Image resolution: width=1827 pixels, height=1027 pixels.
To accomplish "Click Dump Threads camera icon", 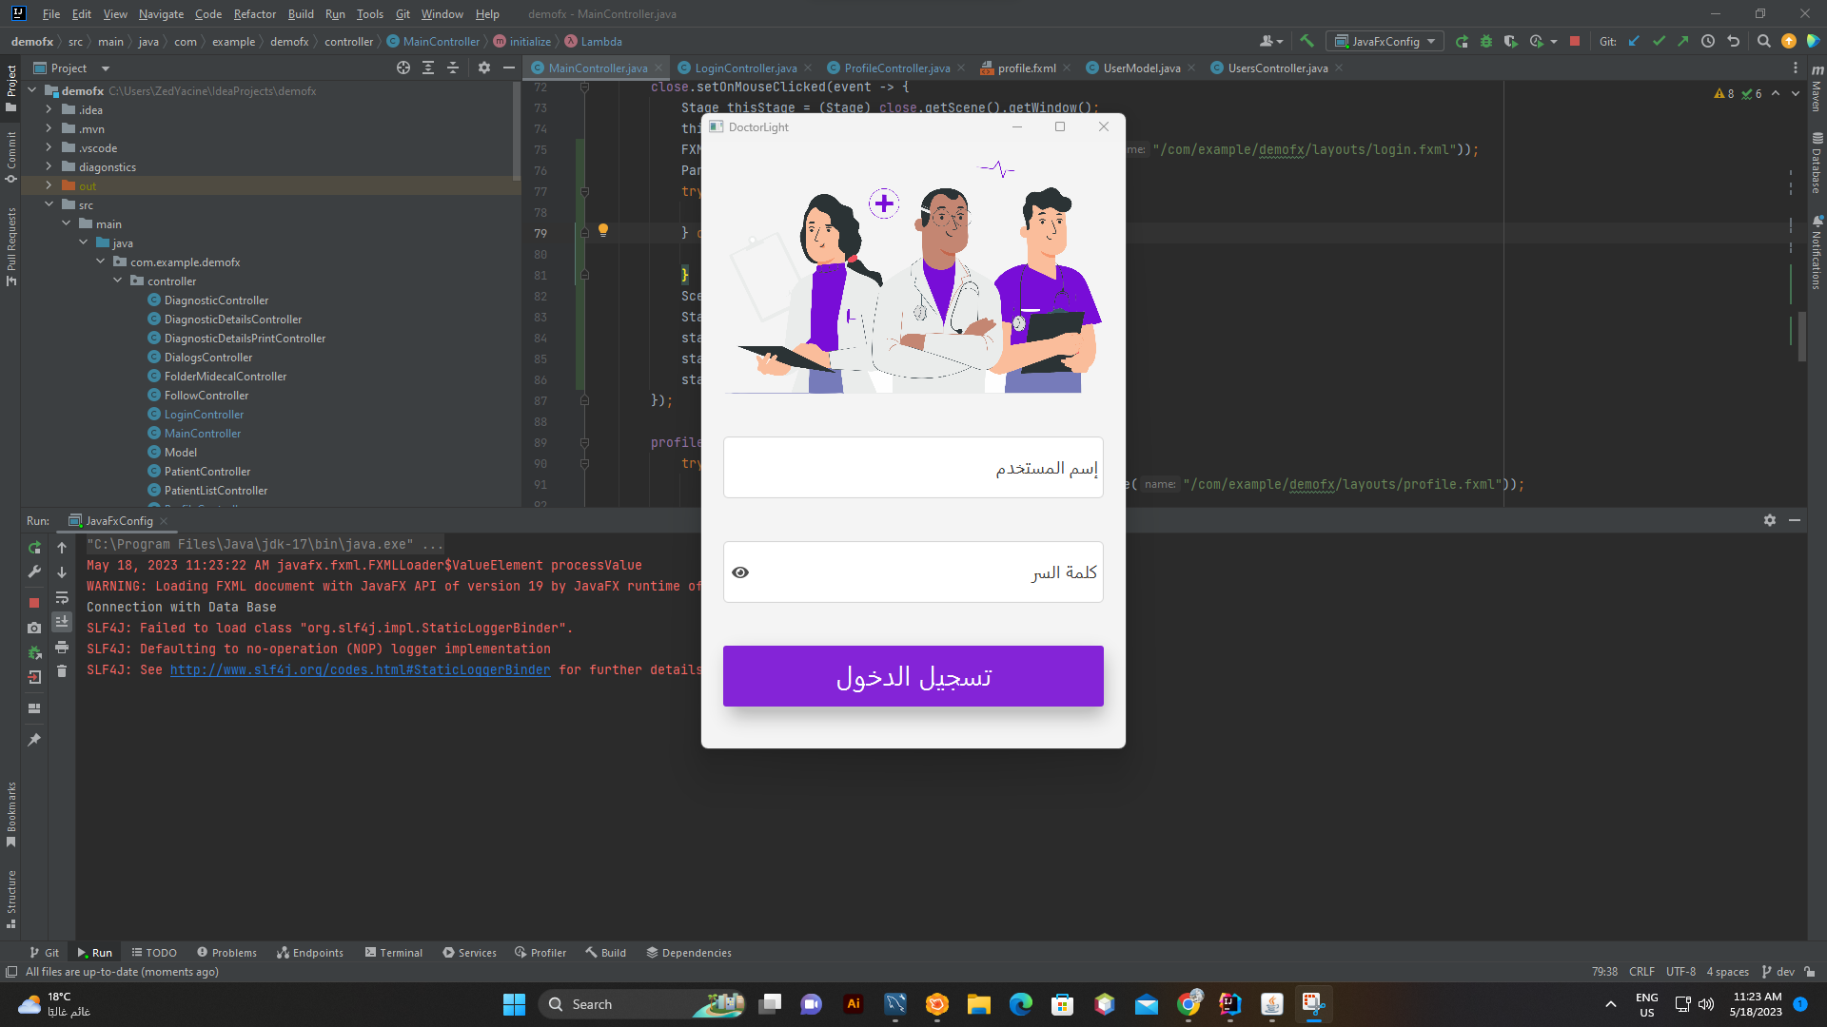I will click(x=34, y=628).
